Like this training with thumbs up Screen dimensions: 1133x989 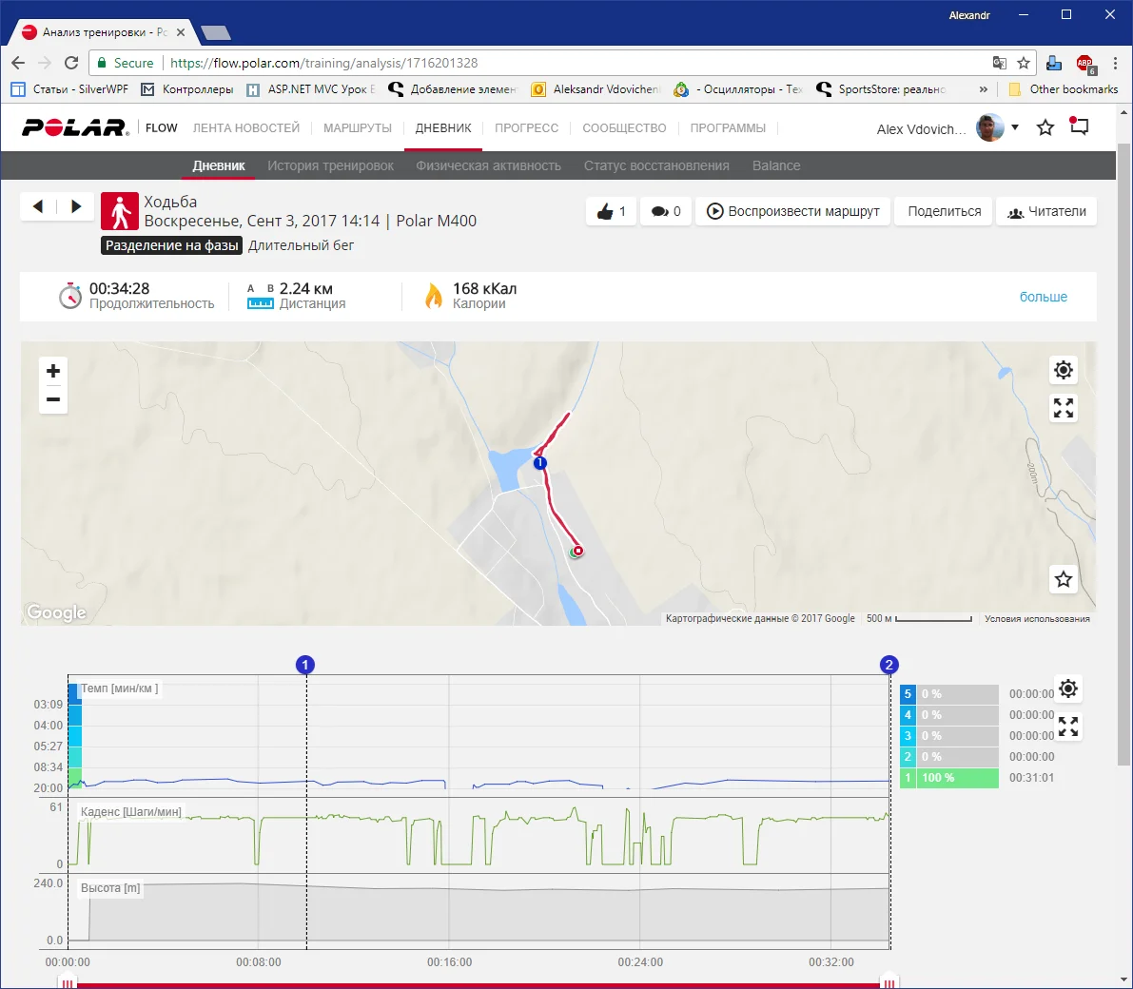tap(611, 211)
